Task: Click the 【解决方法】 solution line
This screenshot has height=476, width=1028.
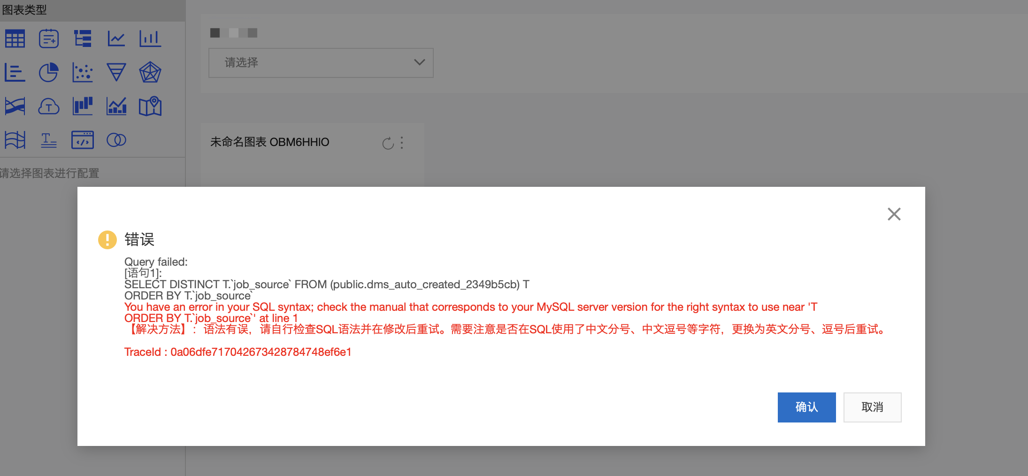Action: [507, 330]
